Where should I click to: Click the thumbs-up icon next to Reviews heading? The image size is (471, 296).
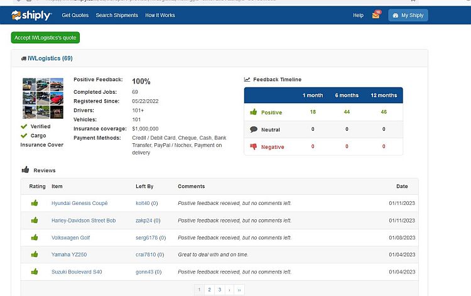26,170
